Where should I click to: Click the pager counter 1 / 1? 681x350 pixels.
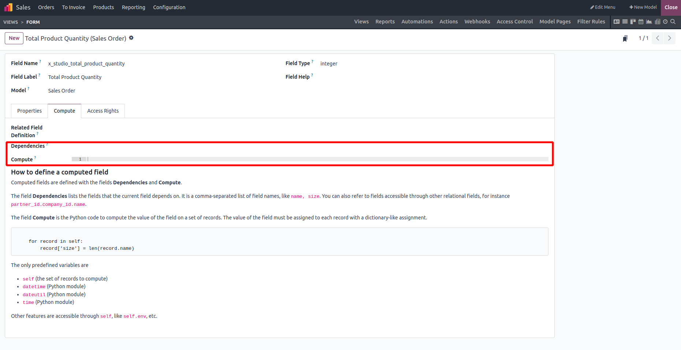(644, 38)
